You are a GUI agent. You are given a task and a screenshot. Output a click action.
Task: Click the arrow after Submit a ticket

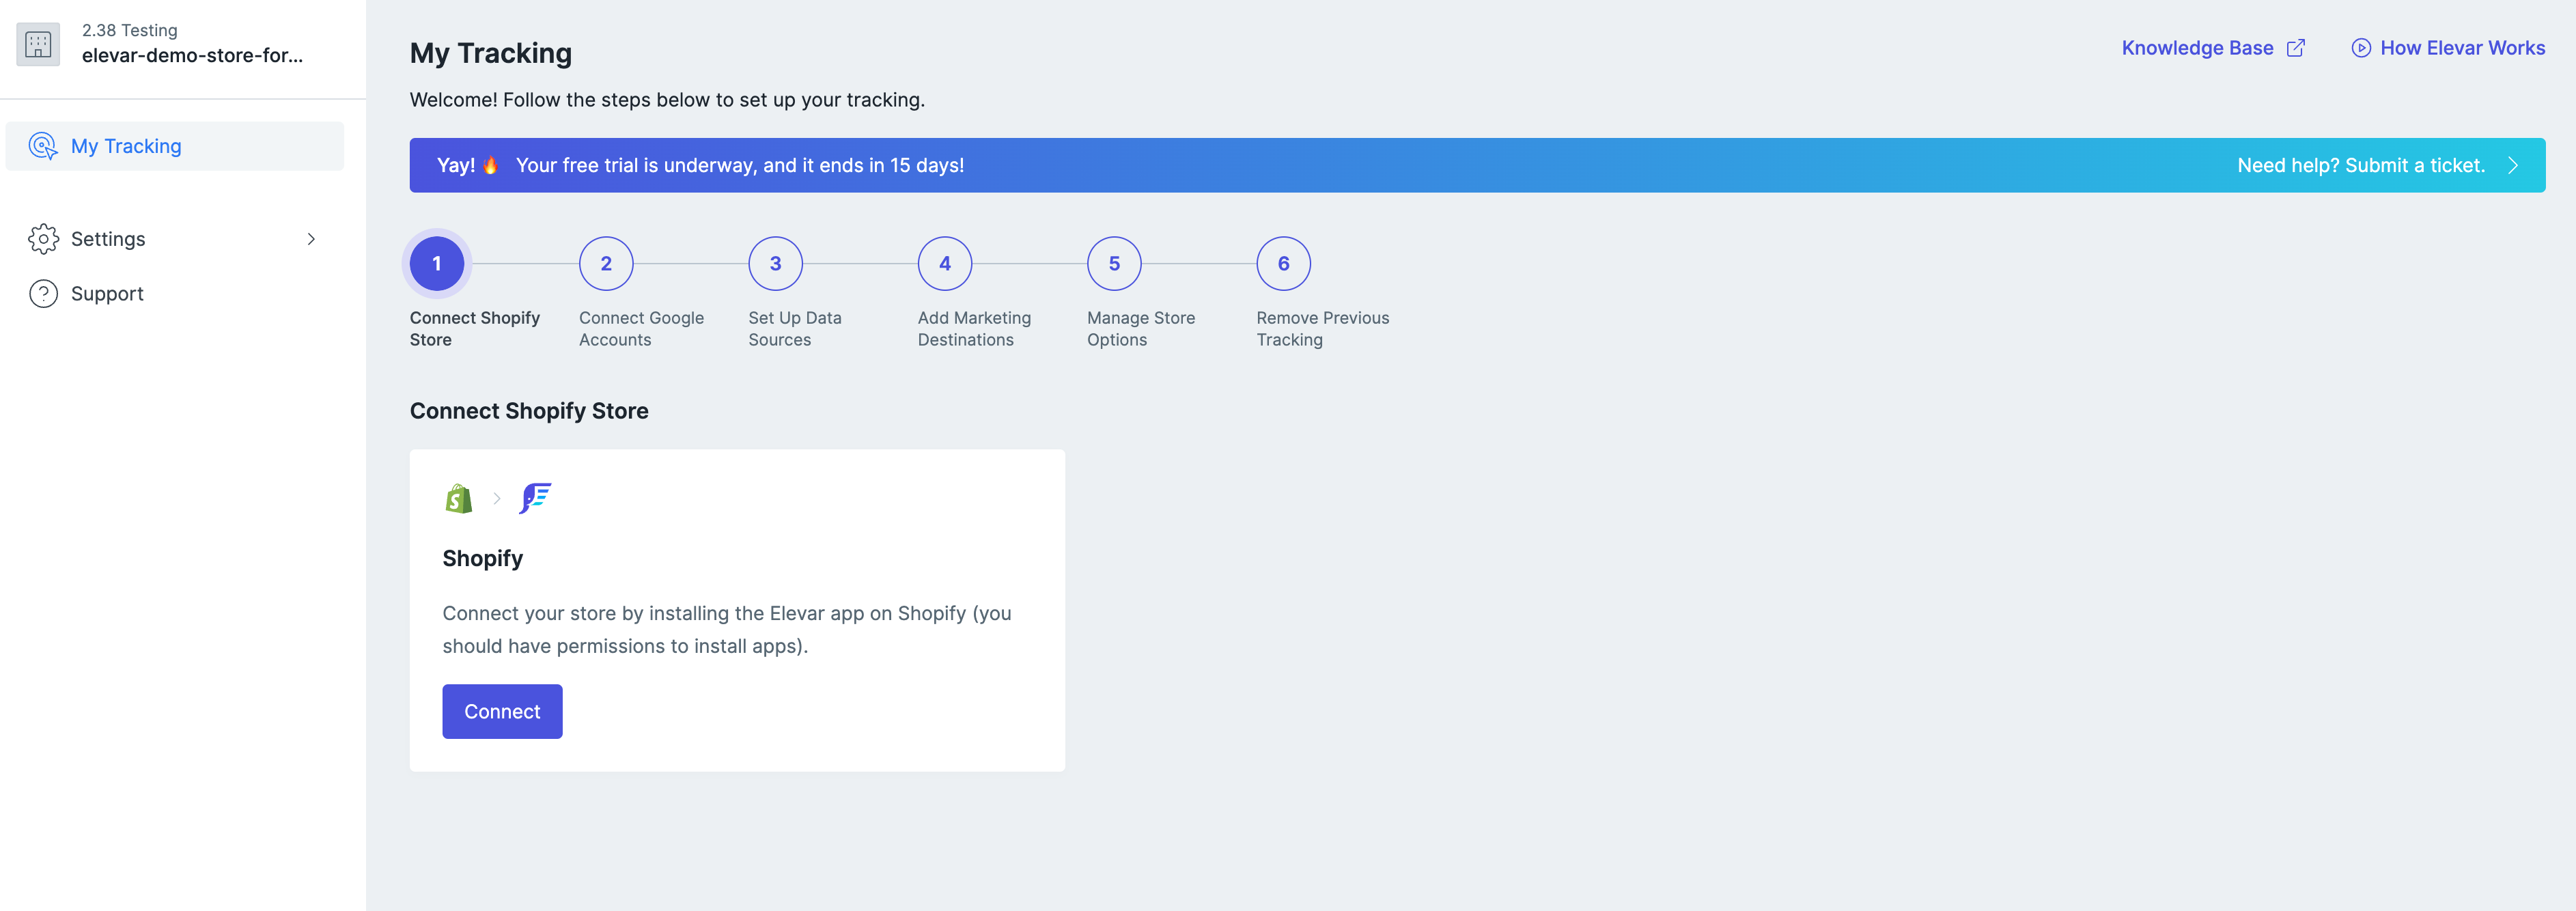tap(2513, 166)
